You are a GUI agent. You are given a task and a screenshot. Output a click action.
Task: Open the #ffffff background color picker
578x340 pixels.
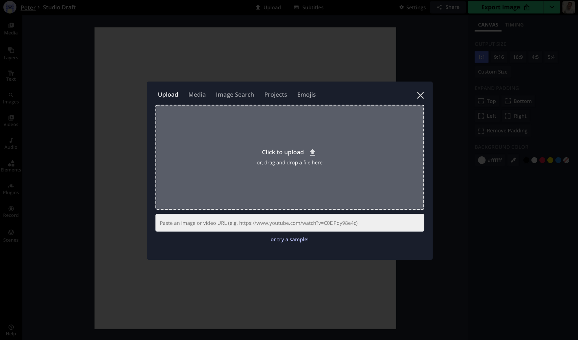click(x=490, y=160)
